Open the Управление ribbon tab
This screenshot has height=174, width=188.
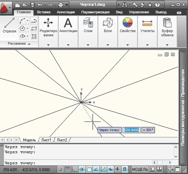(139, 12)
